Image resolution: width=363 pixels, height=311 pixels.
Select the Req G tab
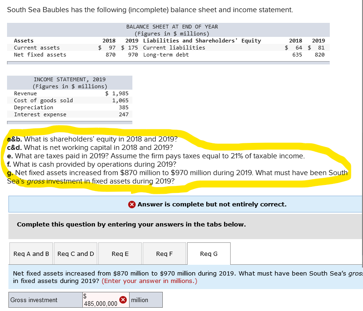coord(209,254)
